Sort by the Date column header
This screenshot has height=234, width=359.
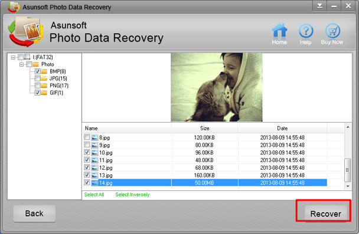pyautogui.click(x=282, y=128)
